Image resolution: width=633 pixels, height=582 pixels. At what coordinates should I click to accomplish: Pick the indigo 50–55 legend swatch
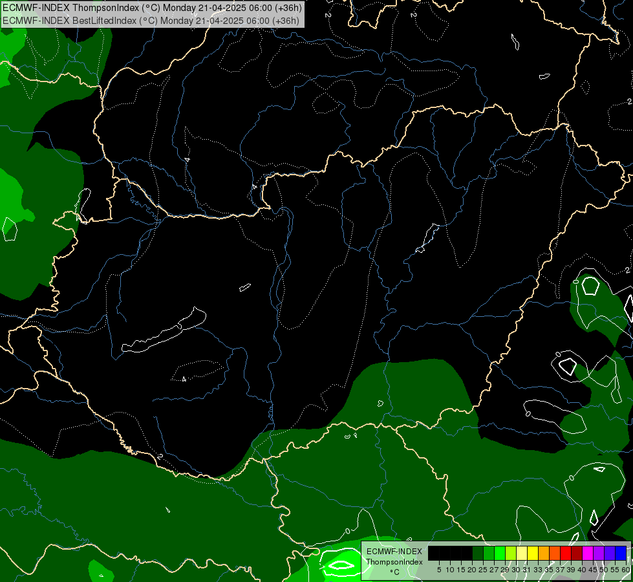tap(610, 554)
